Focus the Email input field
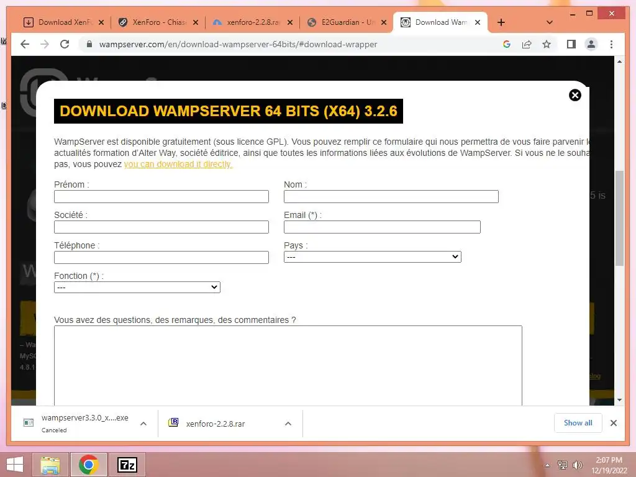The width and height of the screenshot is (636, 477). (x=382, y=227)
